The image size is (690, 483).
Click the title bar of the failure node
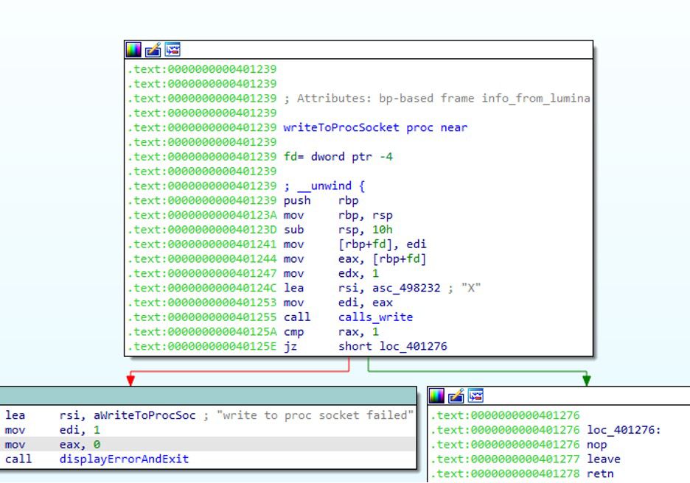208,396
